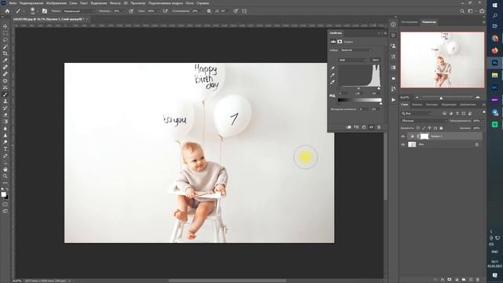
Task: Toggle visibility of the background layer
Action: pos(403,145)
